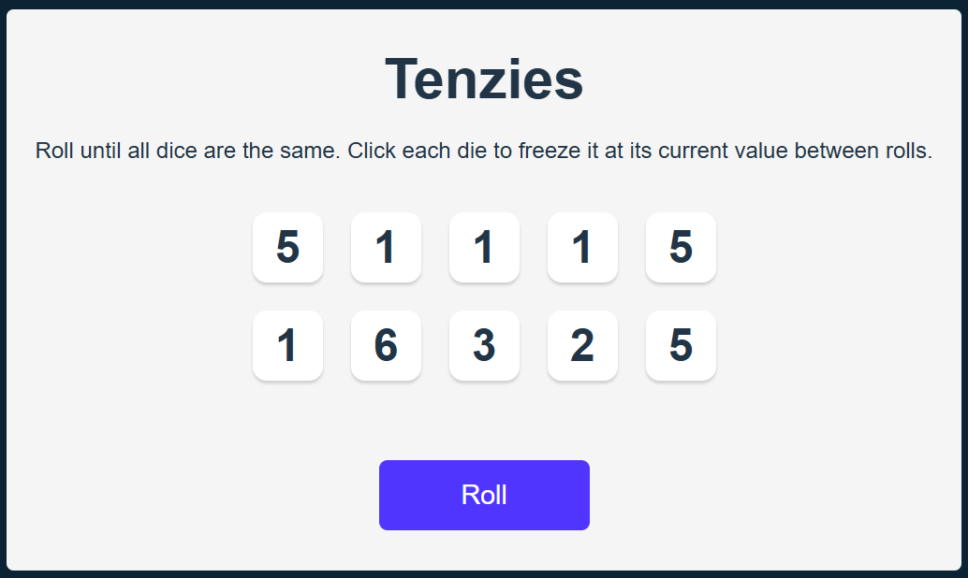Toggle the top-left die

coord(287,247)
